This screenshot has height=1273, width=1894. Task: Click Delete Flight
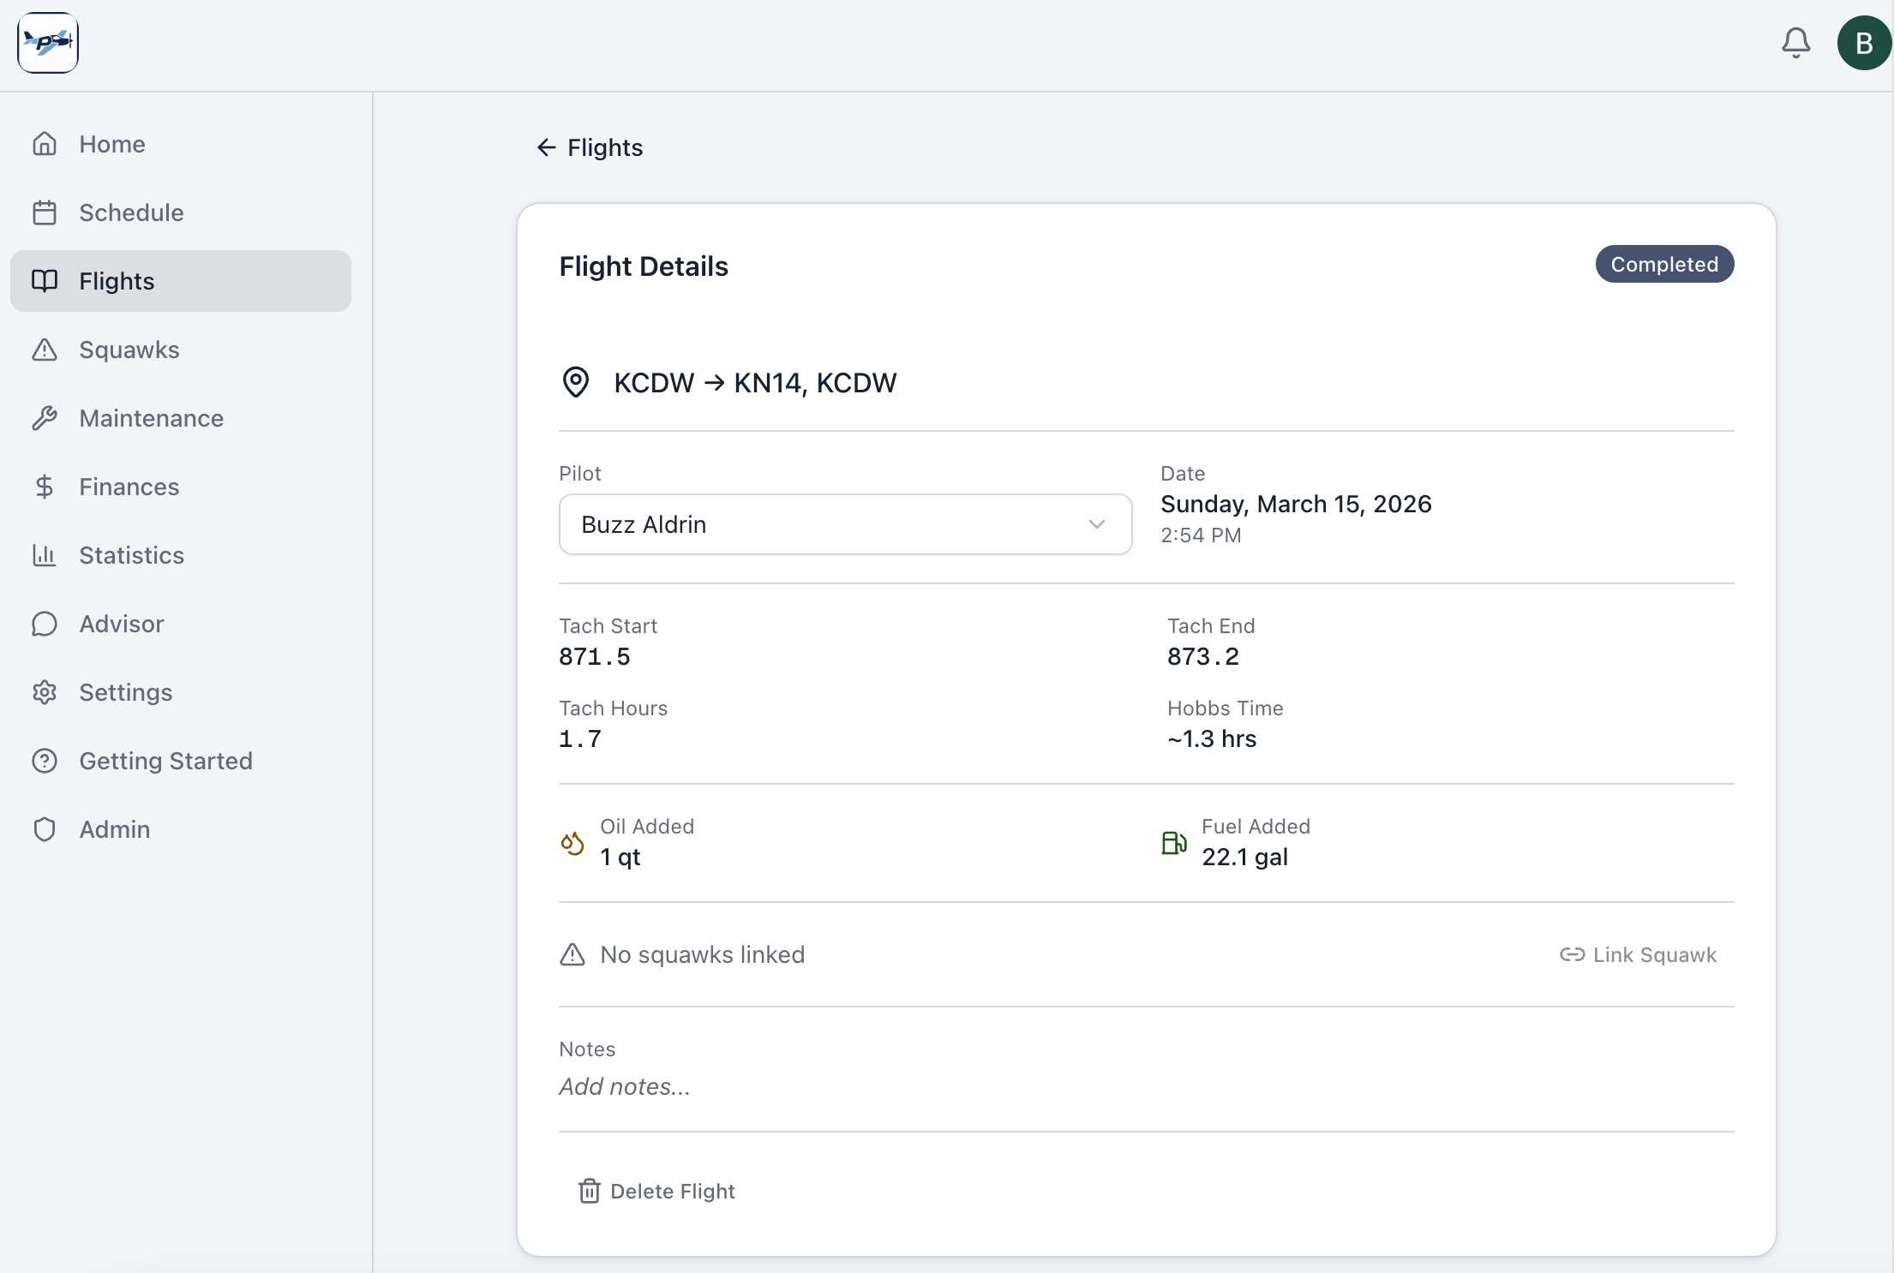click(656, 1191)
